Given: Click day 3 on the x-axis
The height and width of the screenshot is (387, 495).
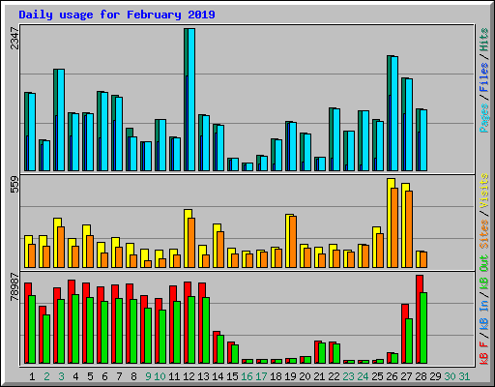Looking at the screenshot, I should coord(61,376).
